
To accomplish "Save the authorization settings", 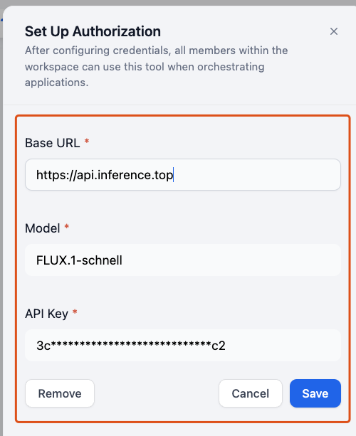I will point(315,393).
